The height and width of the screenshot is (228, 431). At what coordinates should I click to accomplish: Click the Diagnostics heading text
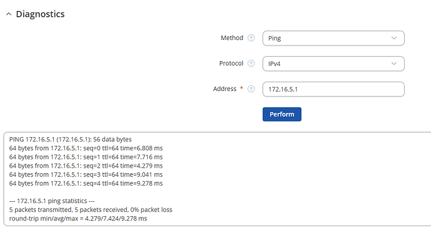(40, 14)
